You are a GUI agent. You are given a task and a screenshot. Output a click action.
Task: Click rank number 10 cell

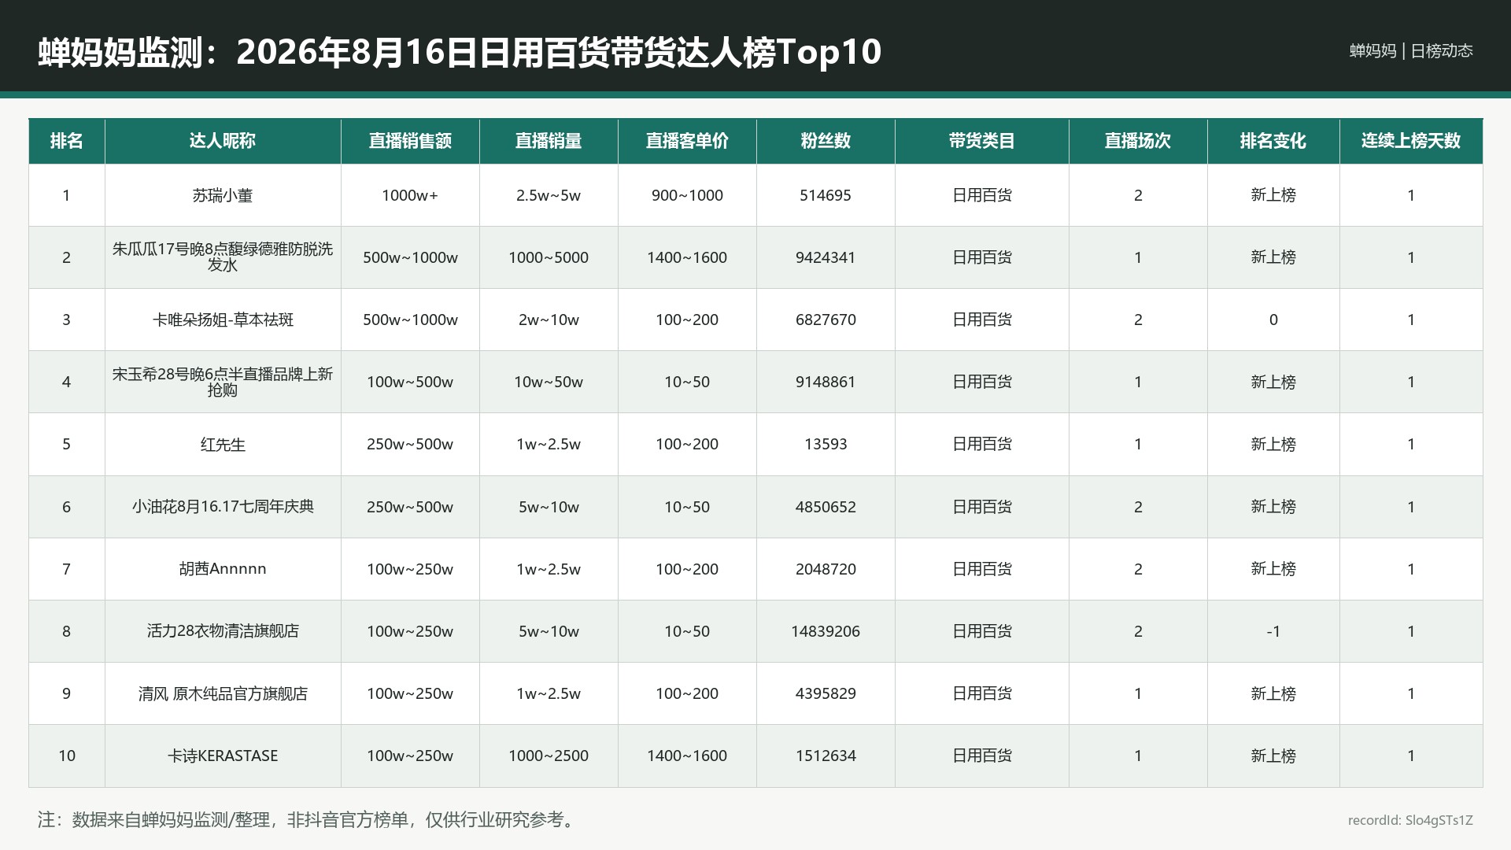coord(67,756)
